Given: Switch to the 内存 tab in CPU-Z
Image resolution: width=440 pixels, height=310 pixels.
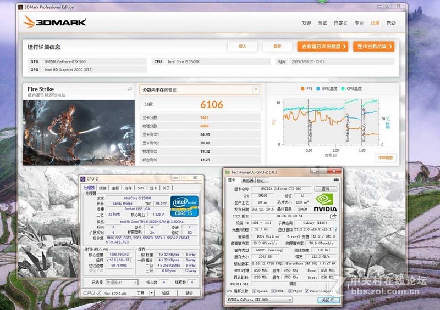Looking at the screenshot, I should coord(128,188).
